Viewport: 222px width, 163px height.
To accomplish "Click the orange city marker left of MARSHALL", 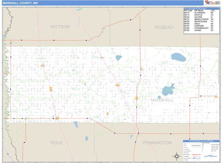I will tap(137, 98).
